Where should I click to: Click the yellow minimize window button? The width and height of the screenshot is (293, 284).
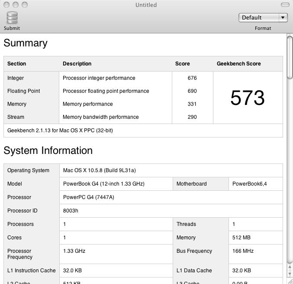click(16, 5)
